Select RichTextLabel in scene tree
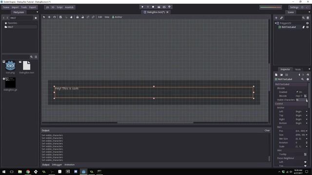The image size is (312, 175). pos(289,27)
